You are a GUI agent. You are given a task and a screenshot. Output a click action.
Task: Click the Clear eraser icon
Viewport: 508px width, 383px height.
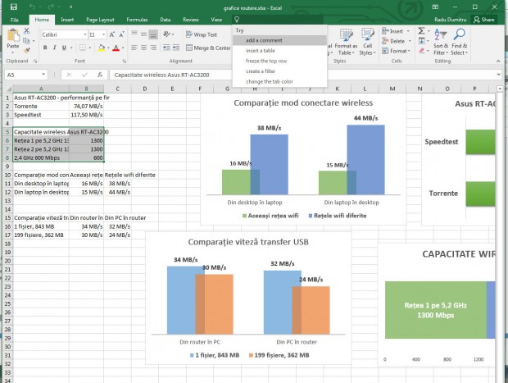point(421,51)
